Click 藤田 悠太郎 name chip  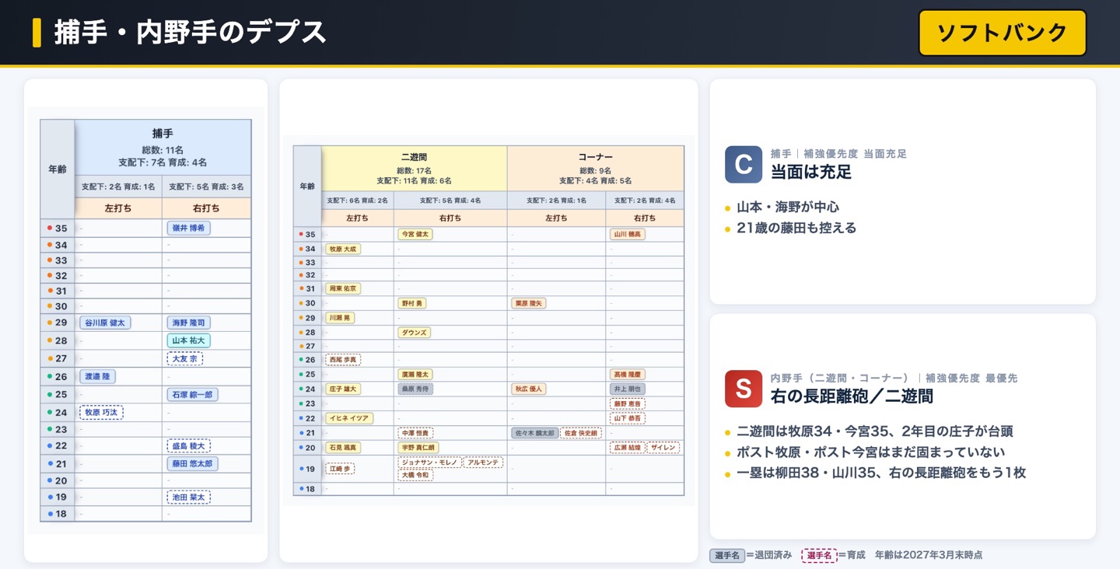[x=192, y=463]
